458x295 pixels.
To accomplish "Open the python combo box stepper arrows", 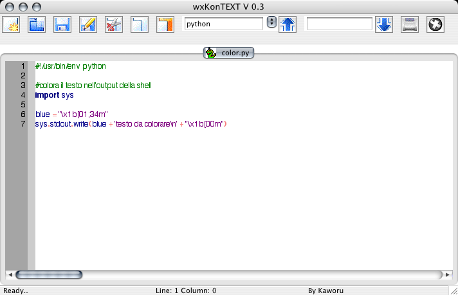I will [271, 22].
